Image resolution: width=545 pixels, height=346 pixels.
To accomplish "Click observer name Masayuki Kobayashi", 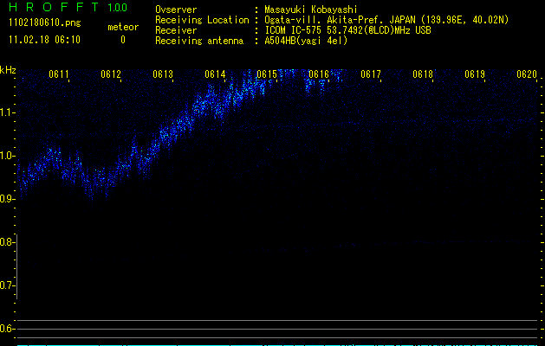I will point(311,10).
